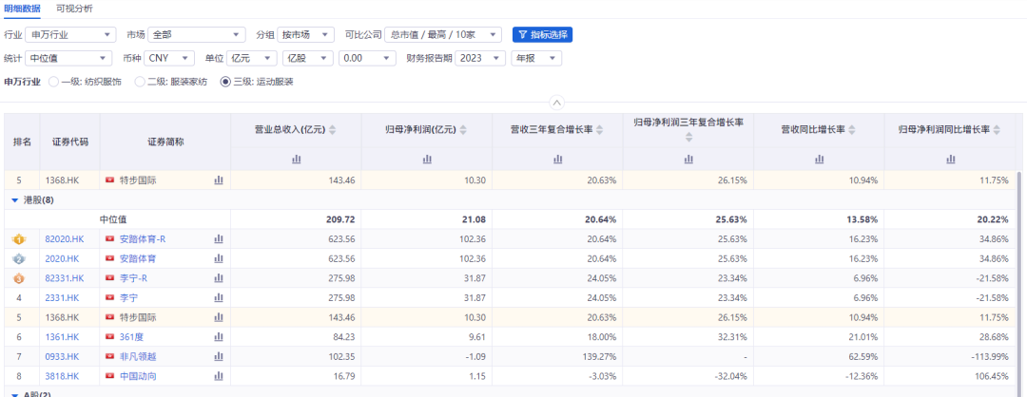Open the 行业 申万行业 dropdown
Screen dimensions: 1027x397
[x=72, y=34]
